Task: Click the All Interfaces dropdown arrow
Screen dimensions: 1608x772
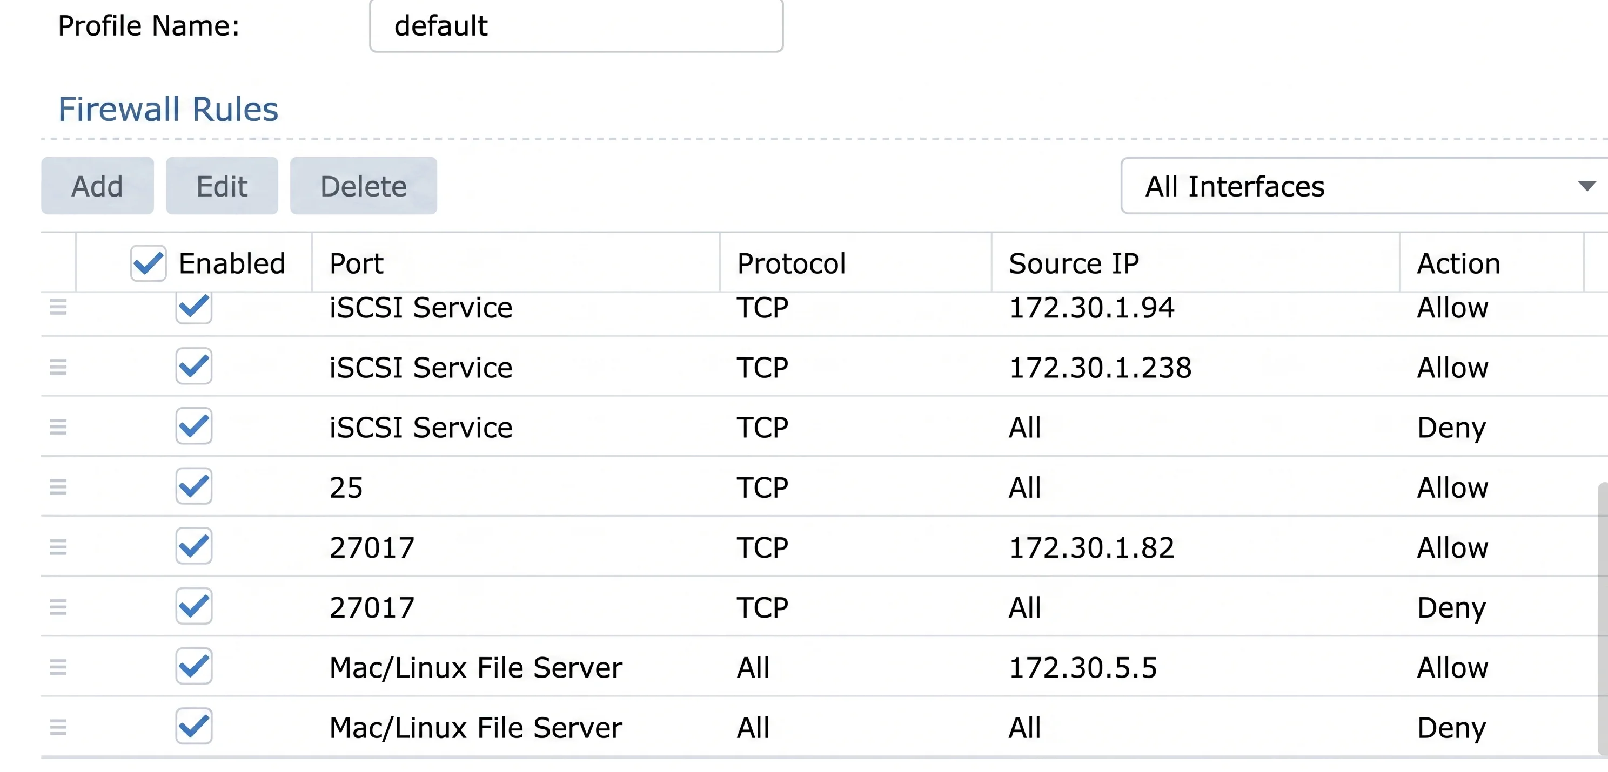Action: [x=1586, y=186]
